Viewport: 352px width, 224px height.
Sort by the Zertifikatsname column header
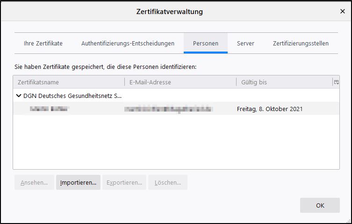tap(68, 82)
